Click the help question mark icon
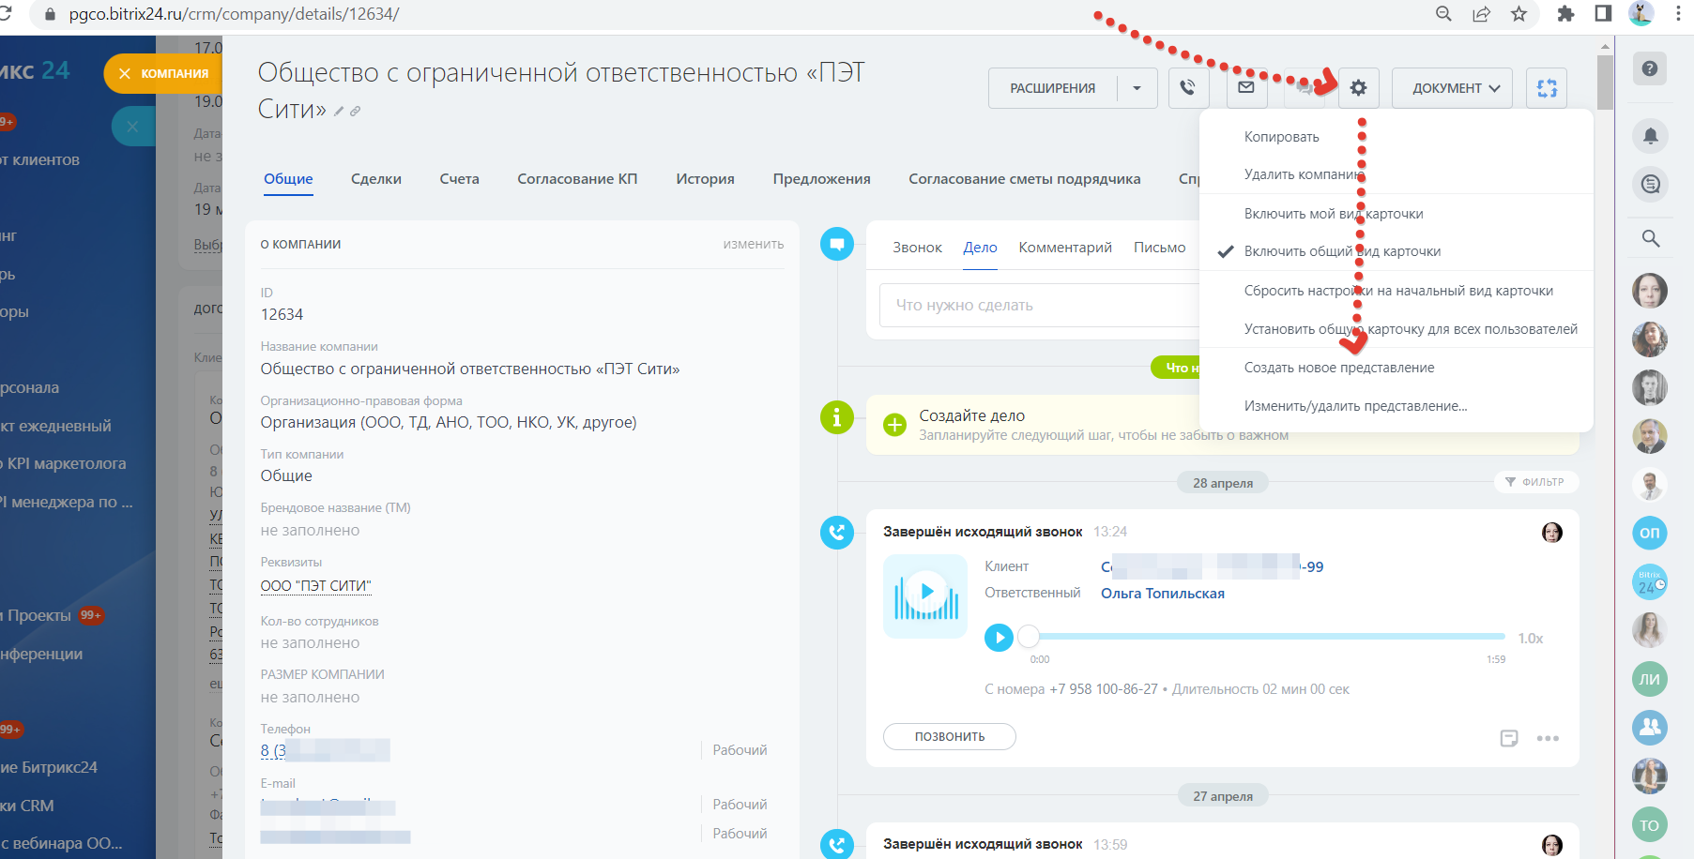Screen dimensions: 1694x859 point(1650,68)
